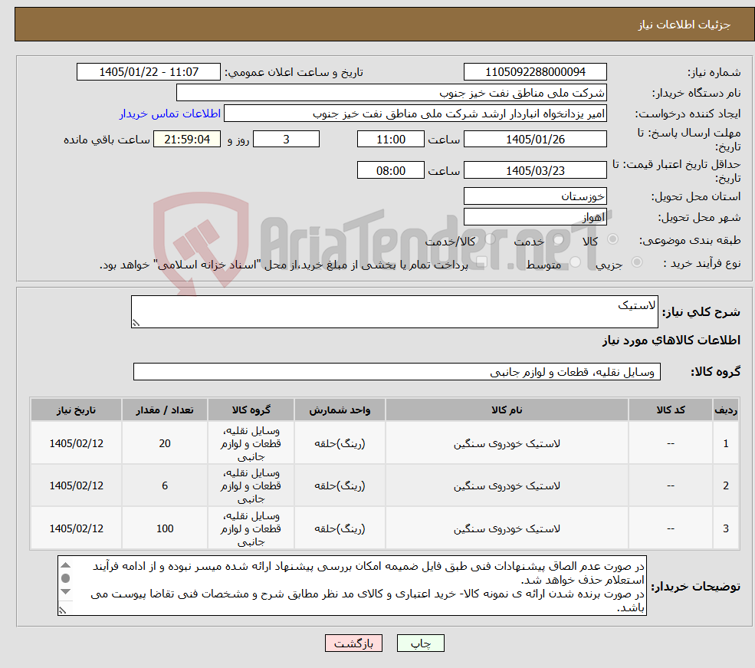
Task: Click quantity 20 in row 1
Action: 165,443
